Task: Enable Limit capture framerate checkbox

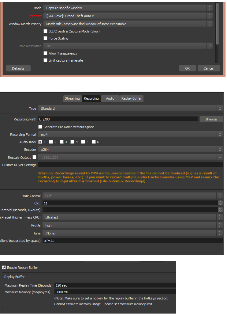Action: [x=46, y=60]
